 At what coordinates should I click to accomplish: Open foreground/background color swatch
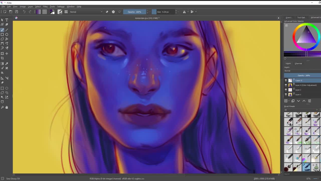tap(52, 12)
